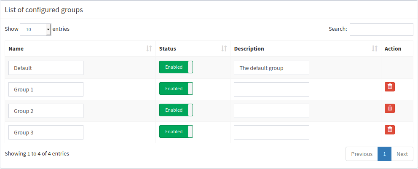Toggle Enabled switch for Default group
The image size is (418, 169).
click(x=176, y=67)
